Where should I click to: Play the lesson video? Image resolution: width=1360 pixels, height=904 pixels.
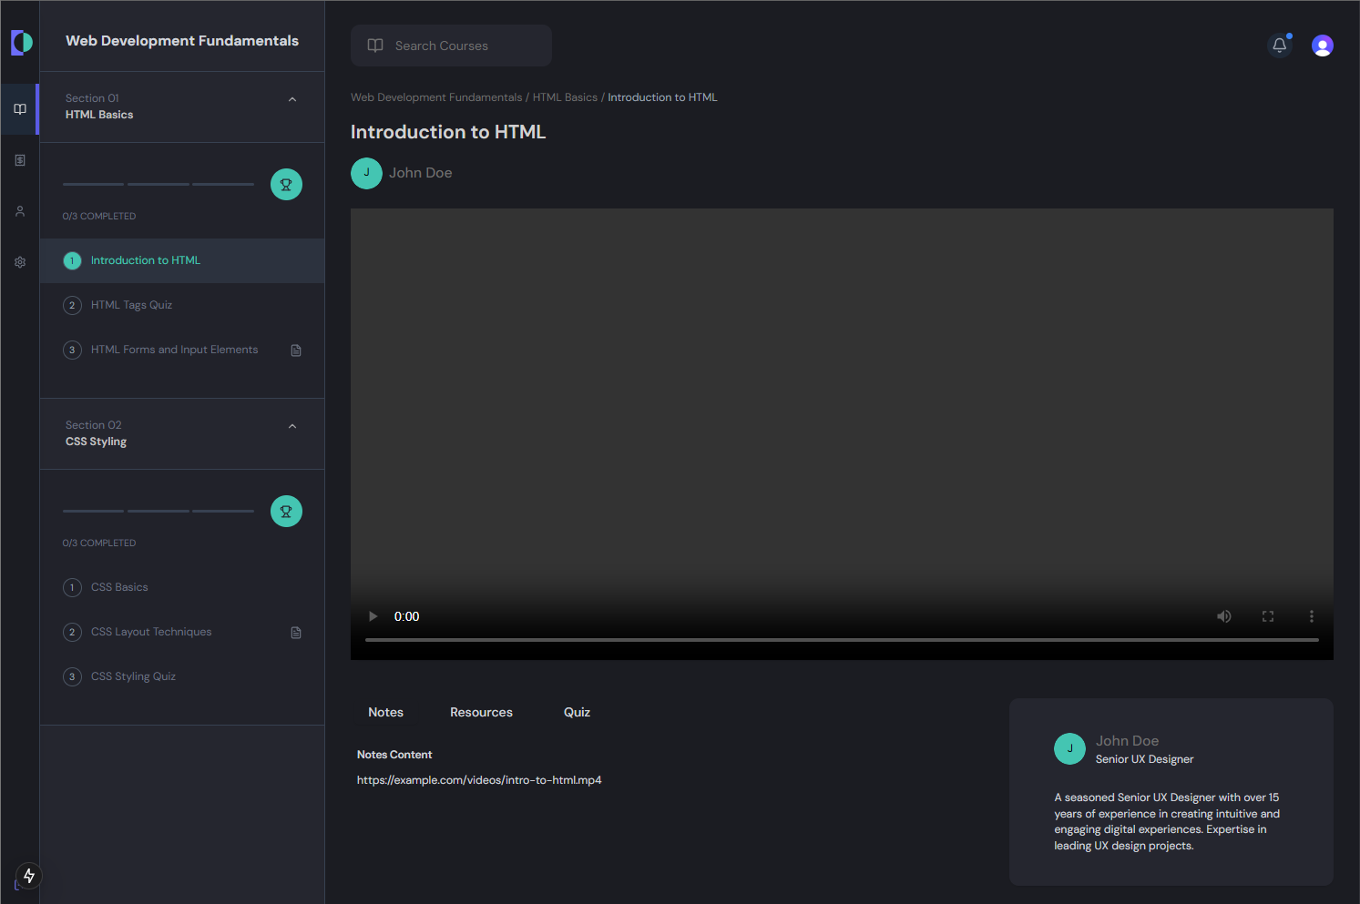point(373,616)
